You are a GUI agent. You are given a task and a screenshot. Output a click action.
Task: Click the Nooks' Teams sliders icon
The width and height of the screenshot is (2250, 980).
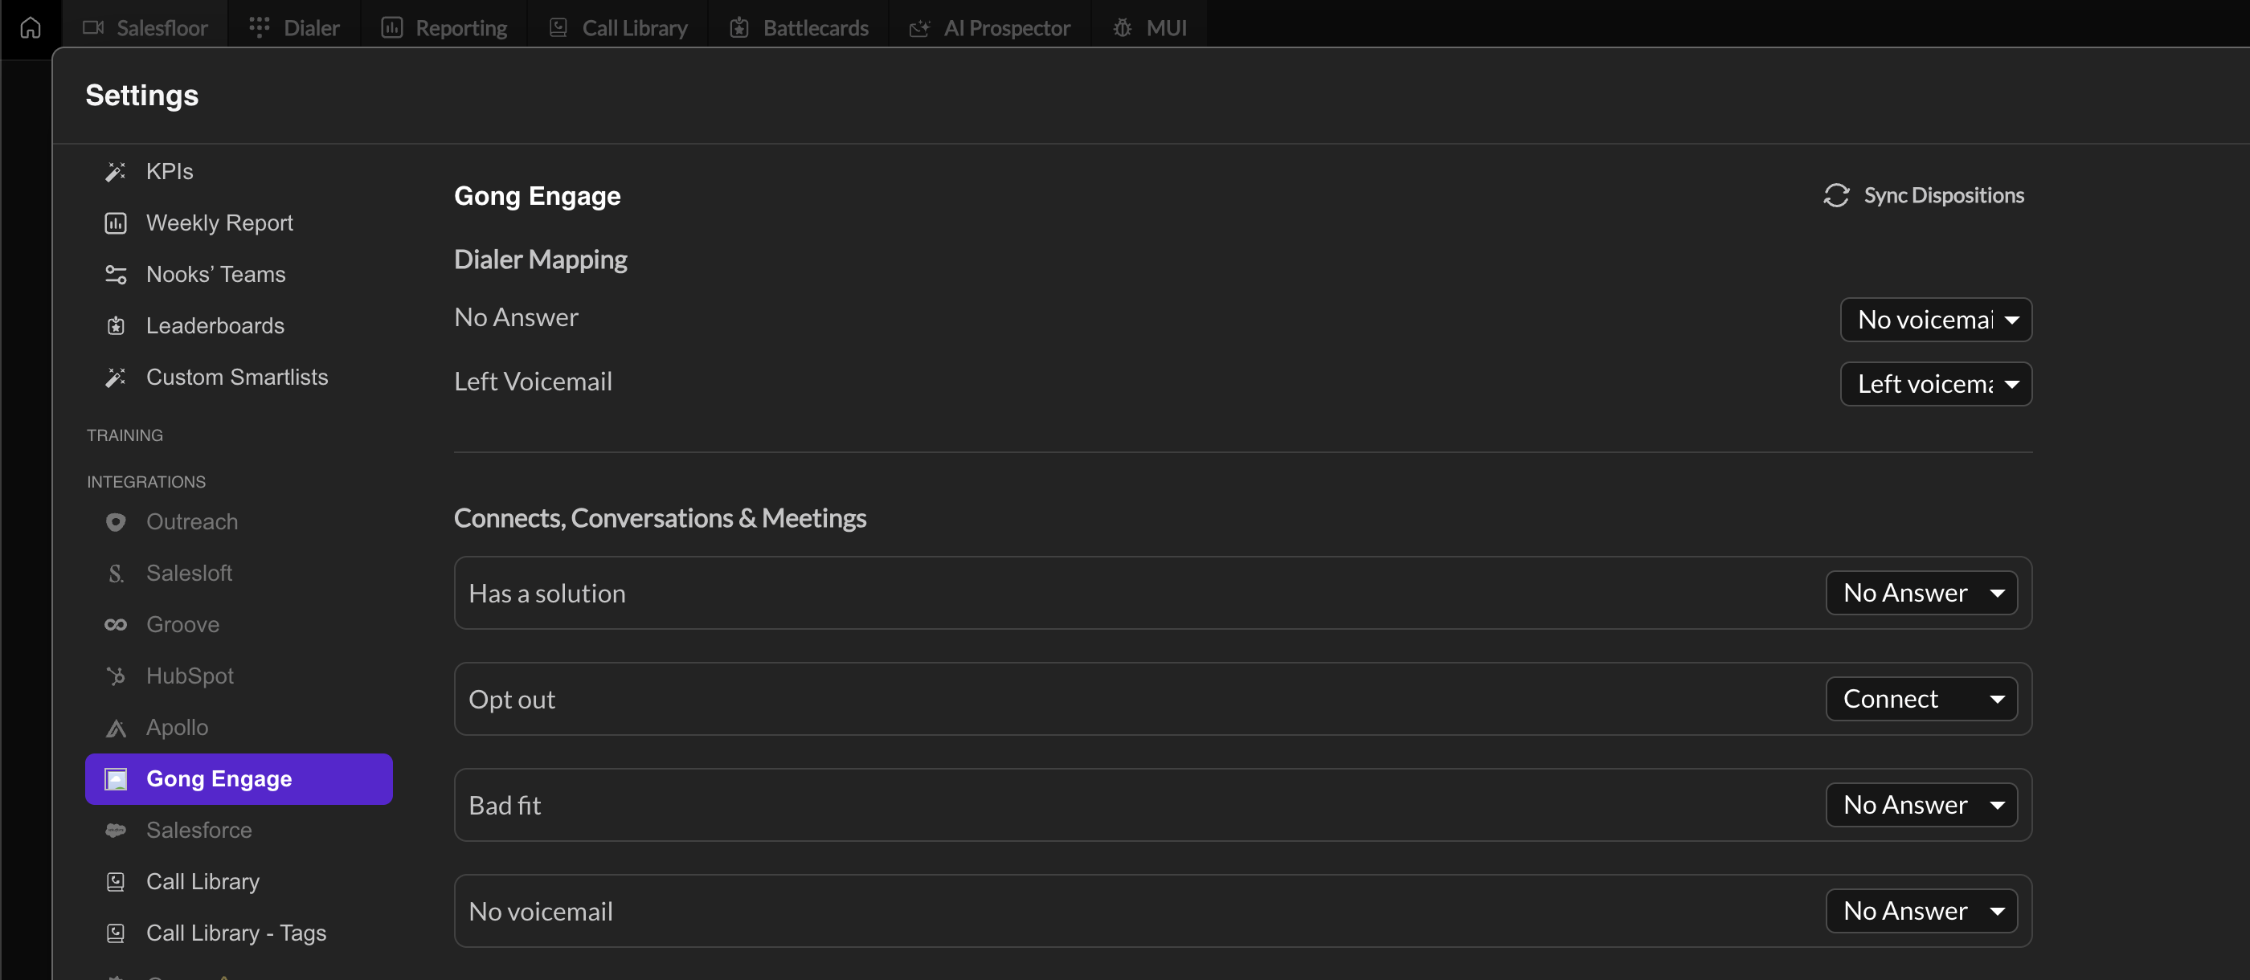(x=115, y=274)
